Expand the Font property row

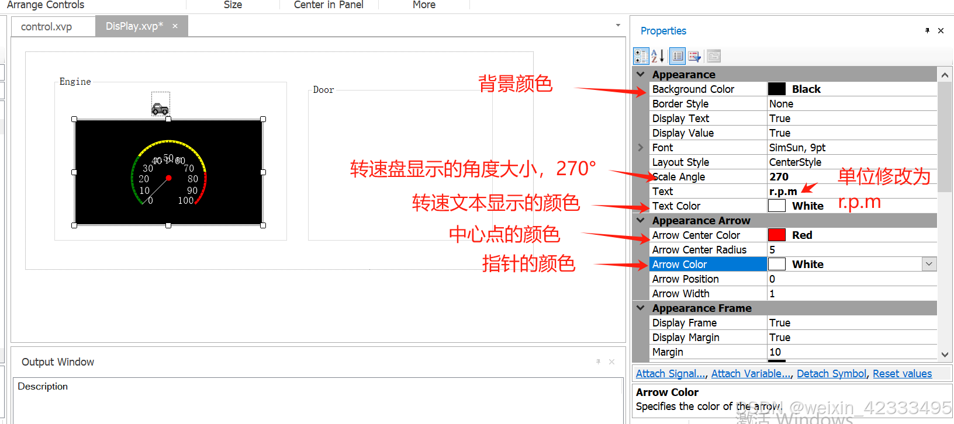(641, 147)
